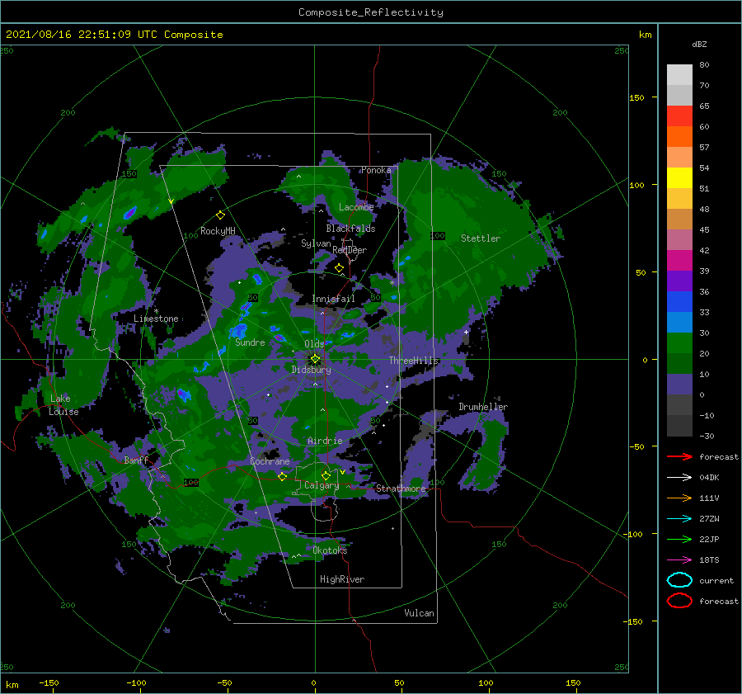Click the asterisk marker above Limestone
742x694 pixels.
[x=156, y=311]
